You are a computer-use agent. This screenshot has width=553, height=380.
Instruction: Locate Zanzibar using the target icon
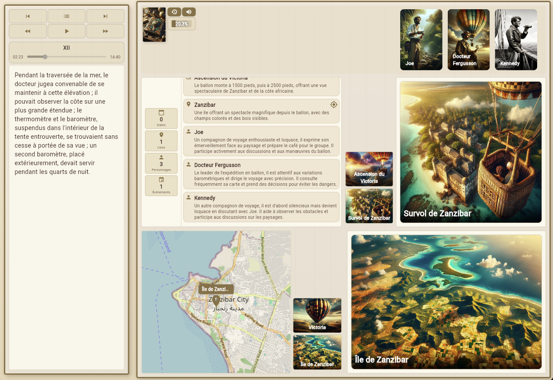point(334,105)
